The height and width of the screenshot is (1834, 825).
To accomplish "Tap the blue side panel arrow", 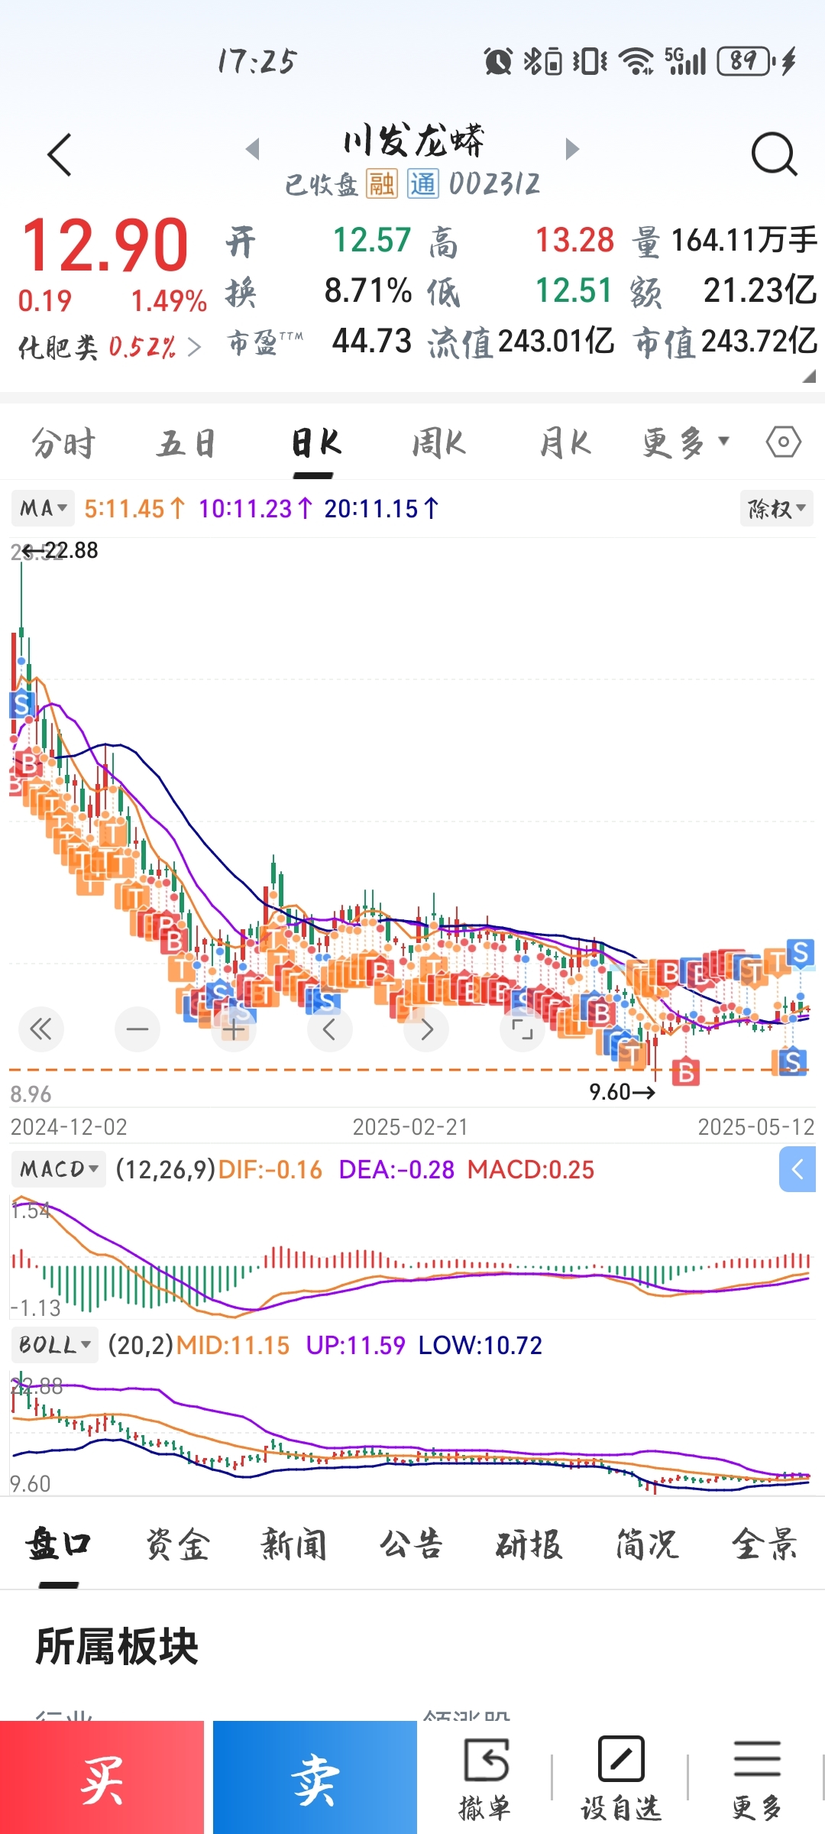I will coord(797,1169).
